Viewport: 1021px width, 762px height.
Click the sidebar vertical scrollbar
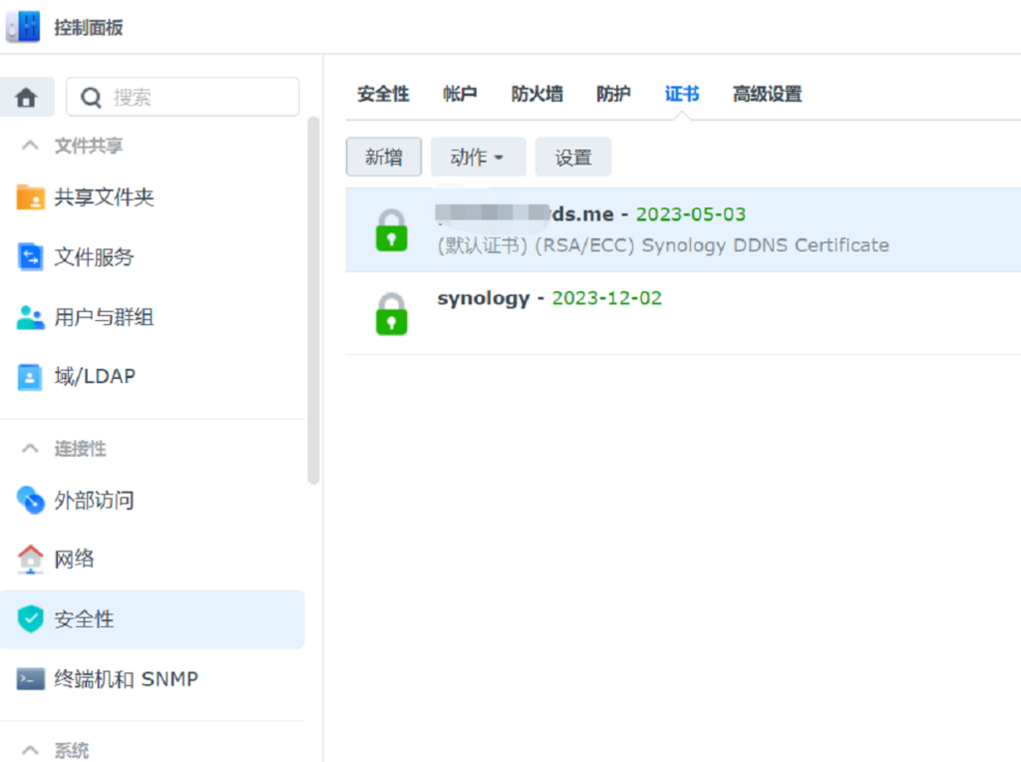click(x=313, y=299)
